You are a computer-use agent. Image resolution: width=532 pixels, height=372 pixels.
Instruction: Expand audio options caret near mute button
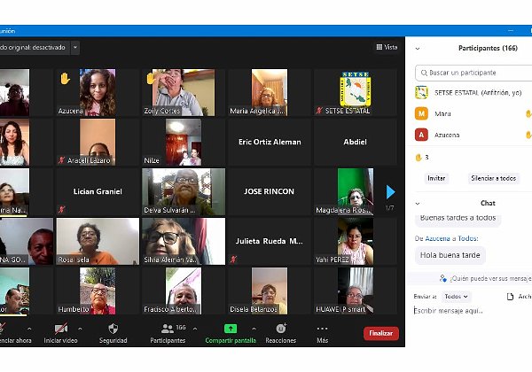pyautogui.click(x=29, y=329)
